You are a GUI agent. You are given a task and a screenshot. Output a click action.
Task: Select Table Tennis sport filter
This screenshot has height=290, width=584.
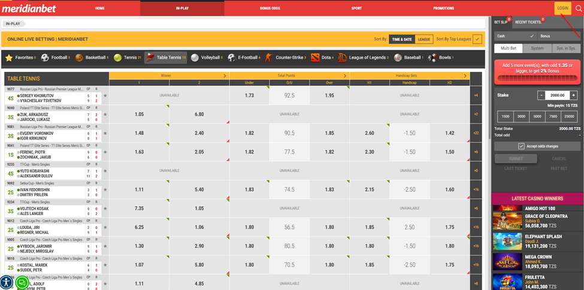pos(166,58)
